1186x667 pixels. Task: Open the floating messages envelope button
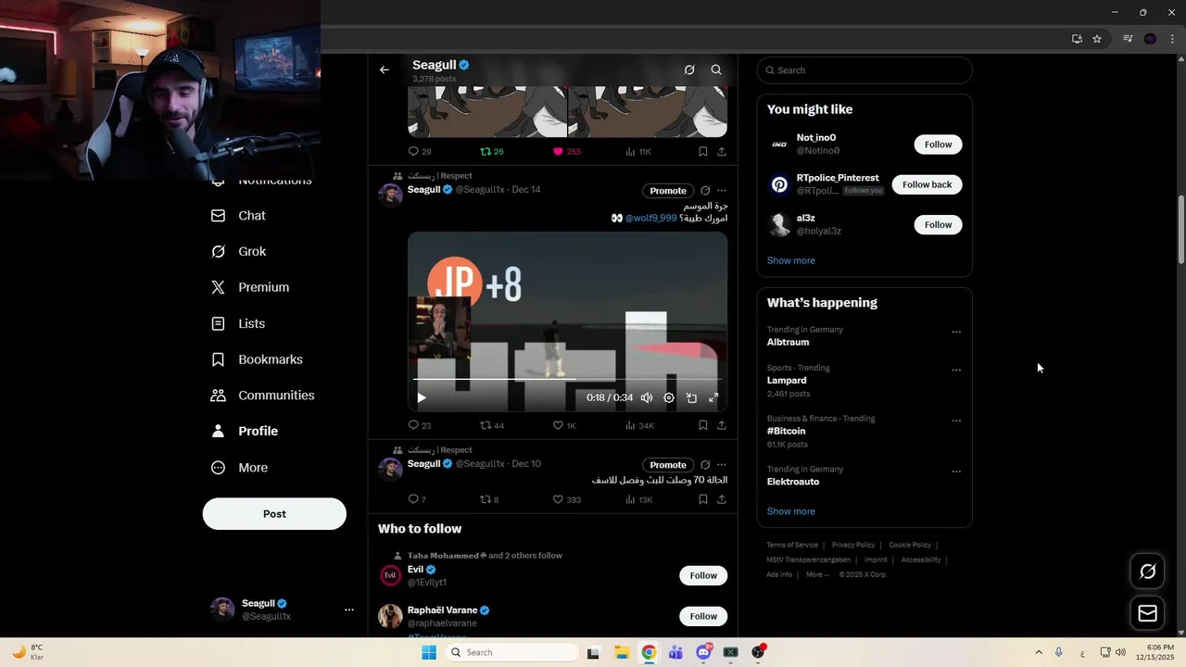[1147, 613]
